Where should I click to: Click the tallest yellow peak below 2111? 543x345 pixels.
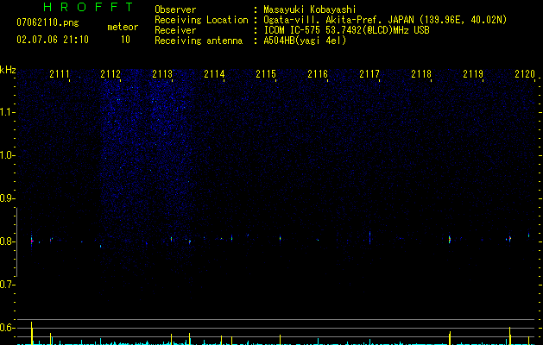[32, 333]
